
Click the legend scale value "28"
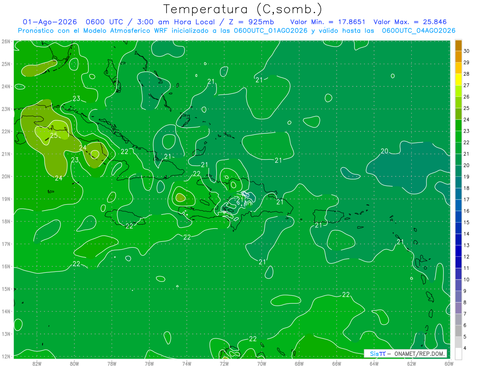click(x=466, y=74)
